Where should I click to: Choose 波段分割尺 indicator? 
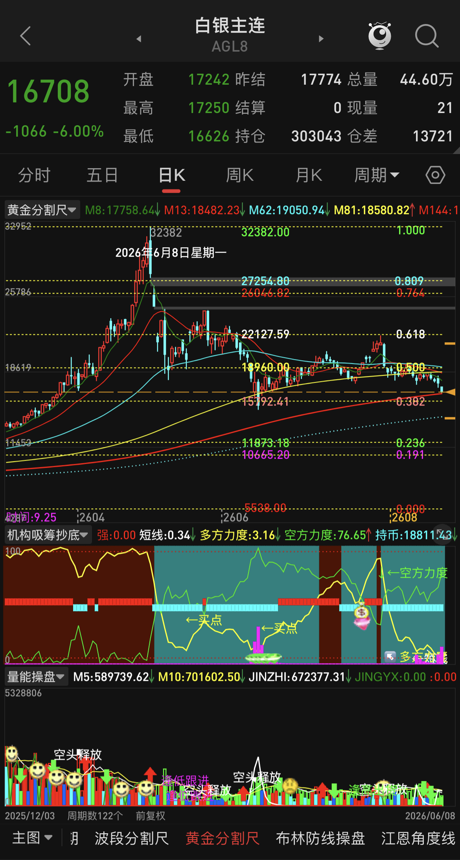point(131,838)
